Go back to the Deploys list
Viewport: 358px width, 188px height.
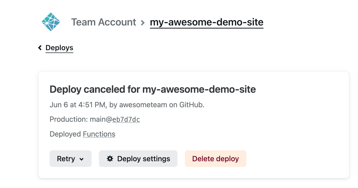[59, 48]
